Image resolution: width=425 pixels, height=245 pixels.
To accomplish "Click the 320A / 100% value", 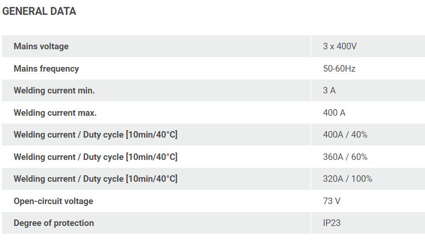I will point(347,179).
